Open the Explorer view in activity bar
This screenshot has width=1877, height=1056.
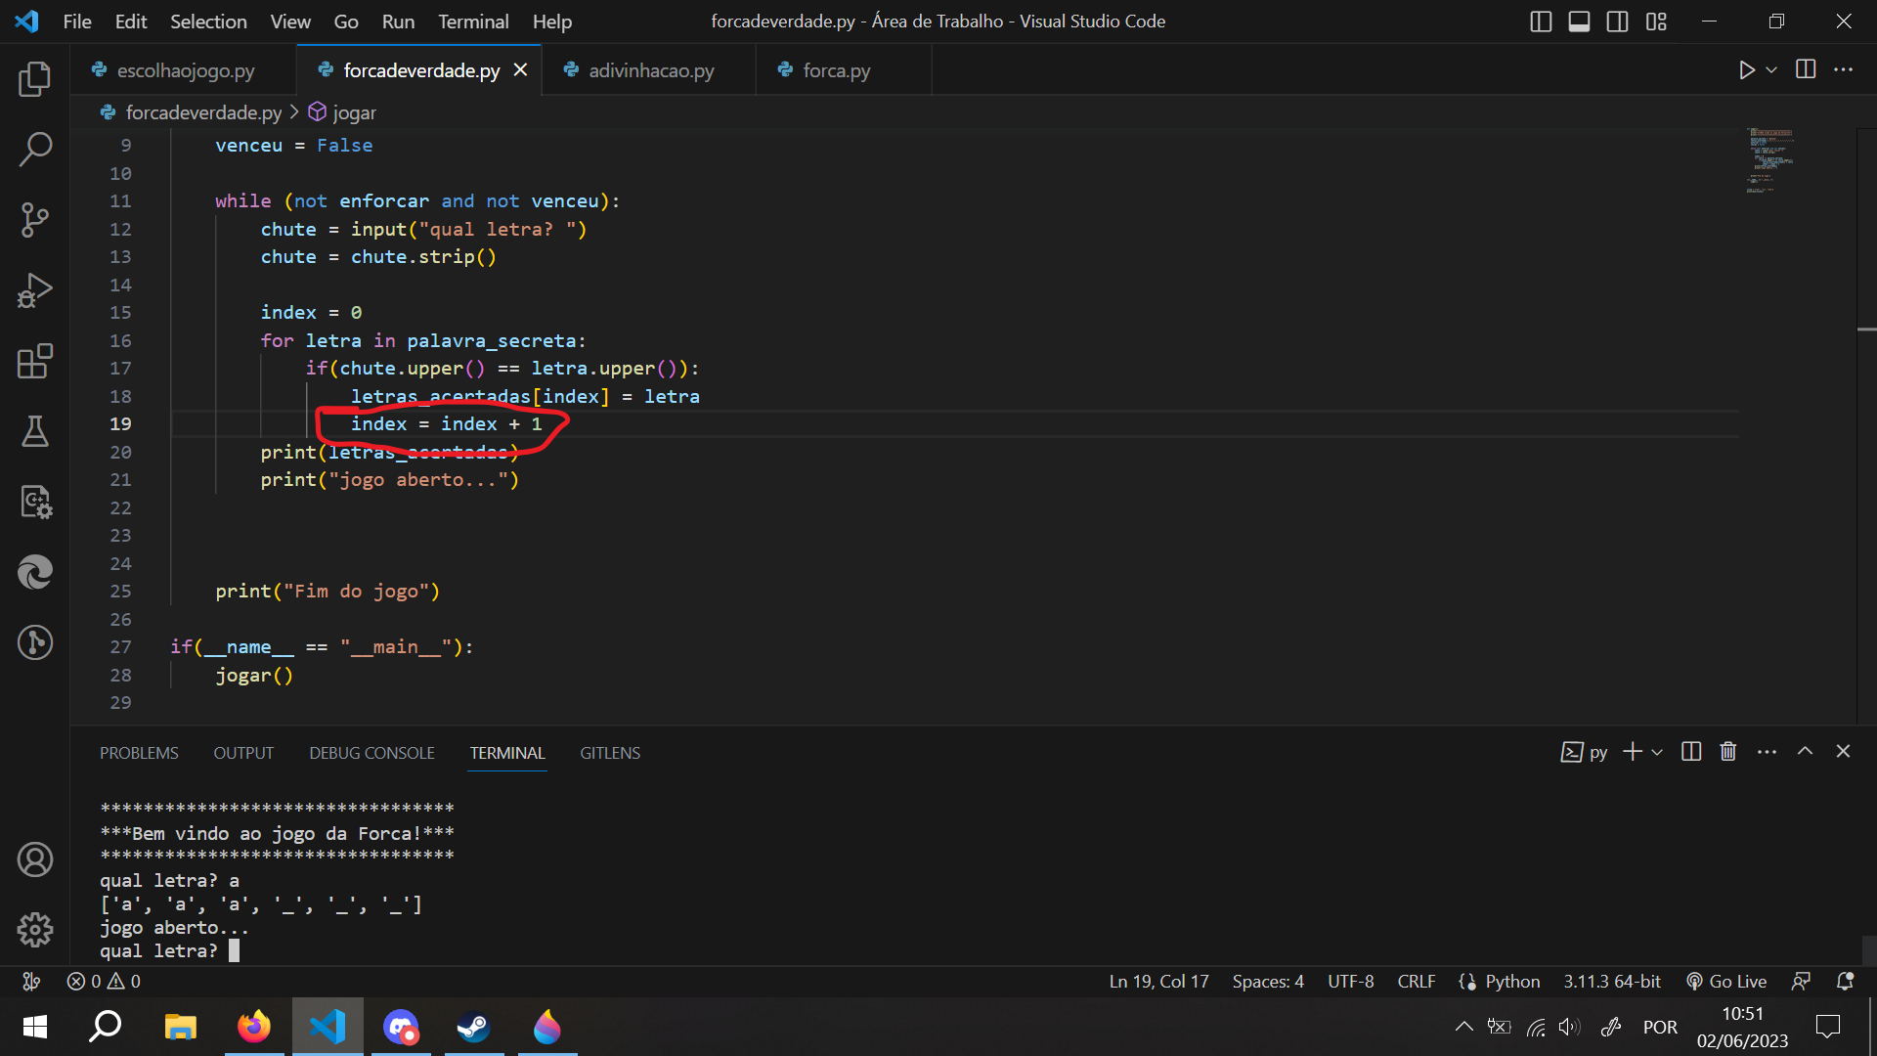point(35,79)
